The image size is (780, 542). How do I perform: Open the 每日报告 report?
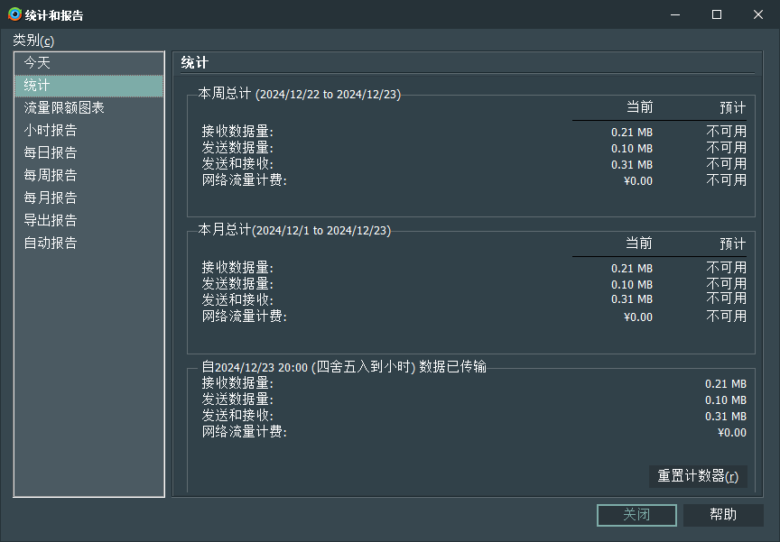50,152
